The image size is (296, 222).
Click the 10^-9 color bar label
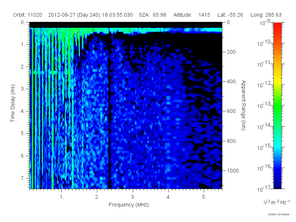point(265,23)
